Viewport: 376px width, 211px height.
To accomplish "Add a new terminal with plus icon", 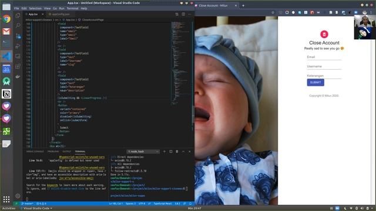I will (x=164, y=151).
